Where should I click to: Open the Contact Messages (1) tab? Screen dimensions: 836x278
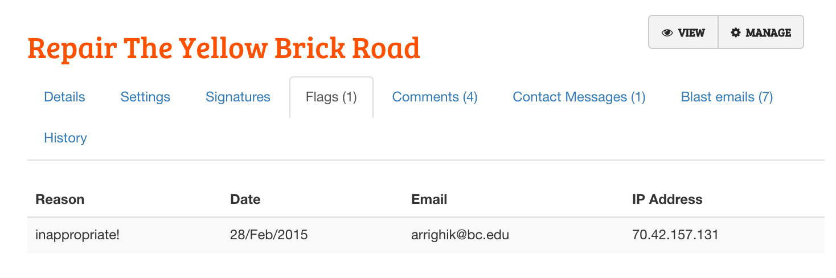pos(579,97)
